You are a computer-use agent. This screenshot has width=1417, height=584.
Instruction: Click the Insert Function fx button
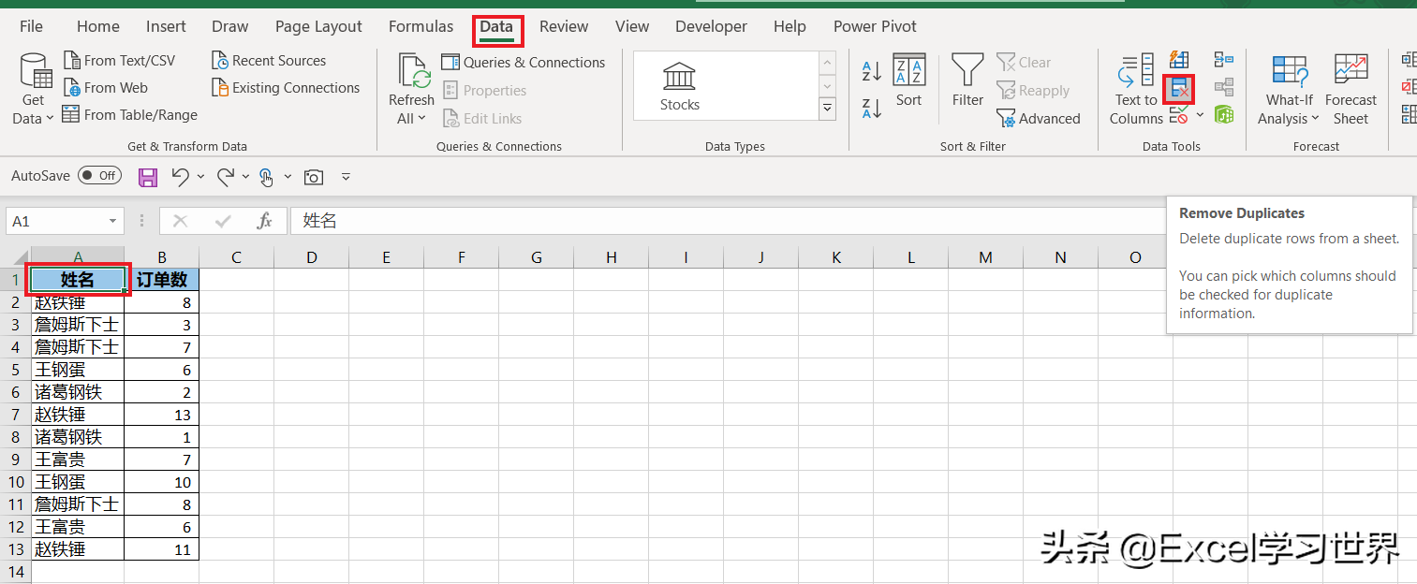(264, 221)
